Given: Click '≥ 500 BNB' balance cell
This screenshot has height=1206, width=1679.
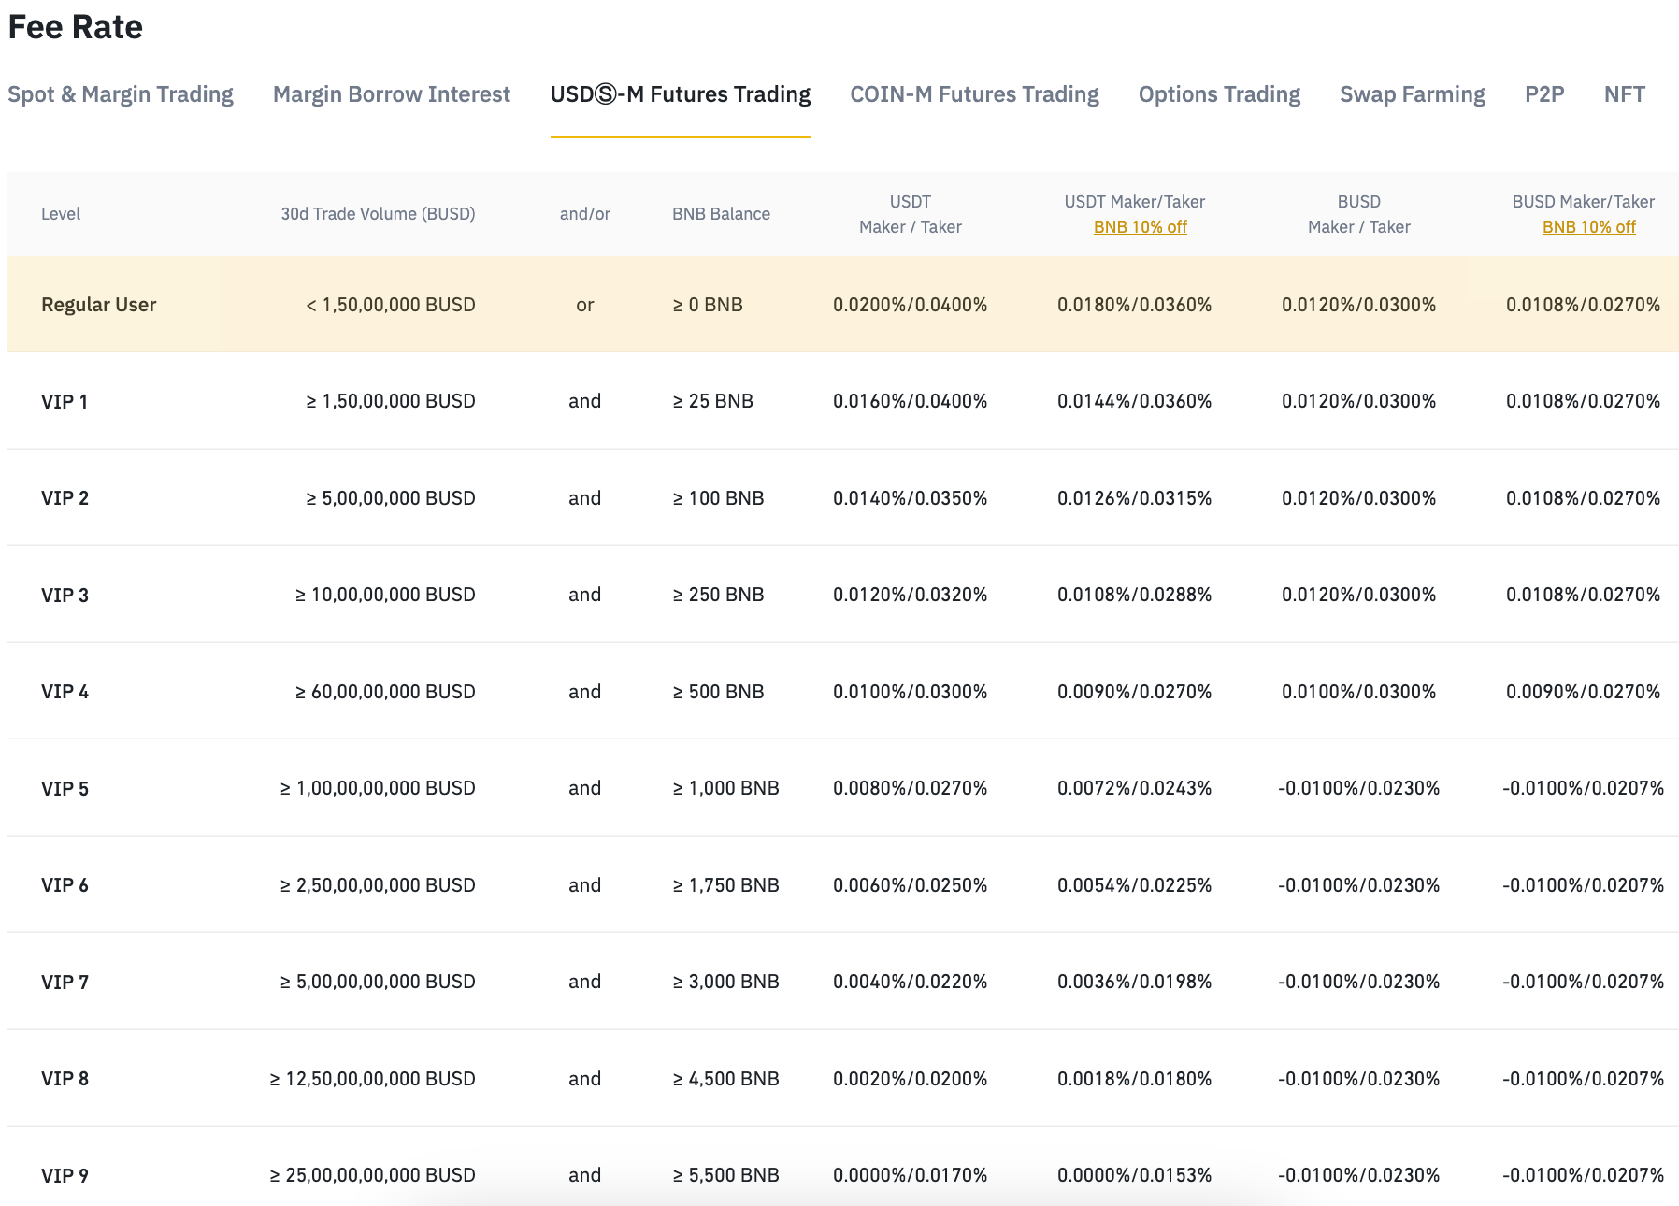Looking at the screenshot, I should 719,692.
